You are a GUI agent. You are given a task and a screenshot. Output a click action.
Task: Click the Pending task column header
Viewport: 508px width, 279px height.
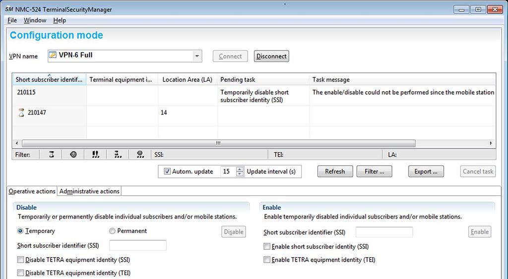click(x=263, y=80)
